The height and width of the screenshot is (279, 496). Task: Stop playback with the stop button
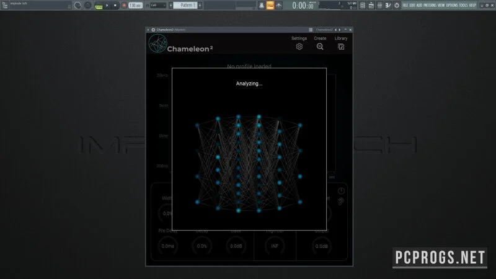tap(115, 6)
